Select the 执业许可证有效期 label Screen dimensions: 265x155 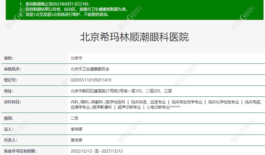[20, 151]
